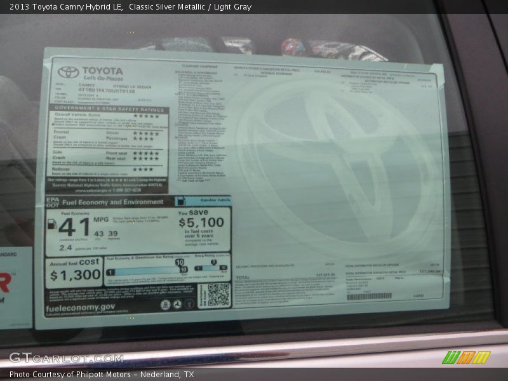Click the 'You save $5,100' amount
Image resolution: width=508 pixels, height=381 pixels.
(x=201, y=223)
